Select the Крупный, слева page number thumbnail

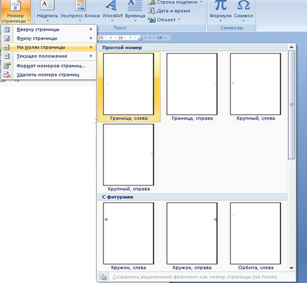[x=255, y=87]
